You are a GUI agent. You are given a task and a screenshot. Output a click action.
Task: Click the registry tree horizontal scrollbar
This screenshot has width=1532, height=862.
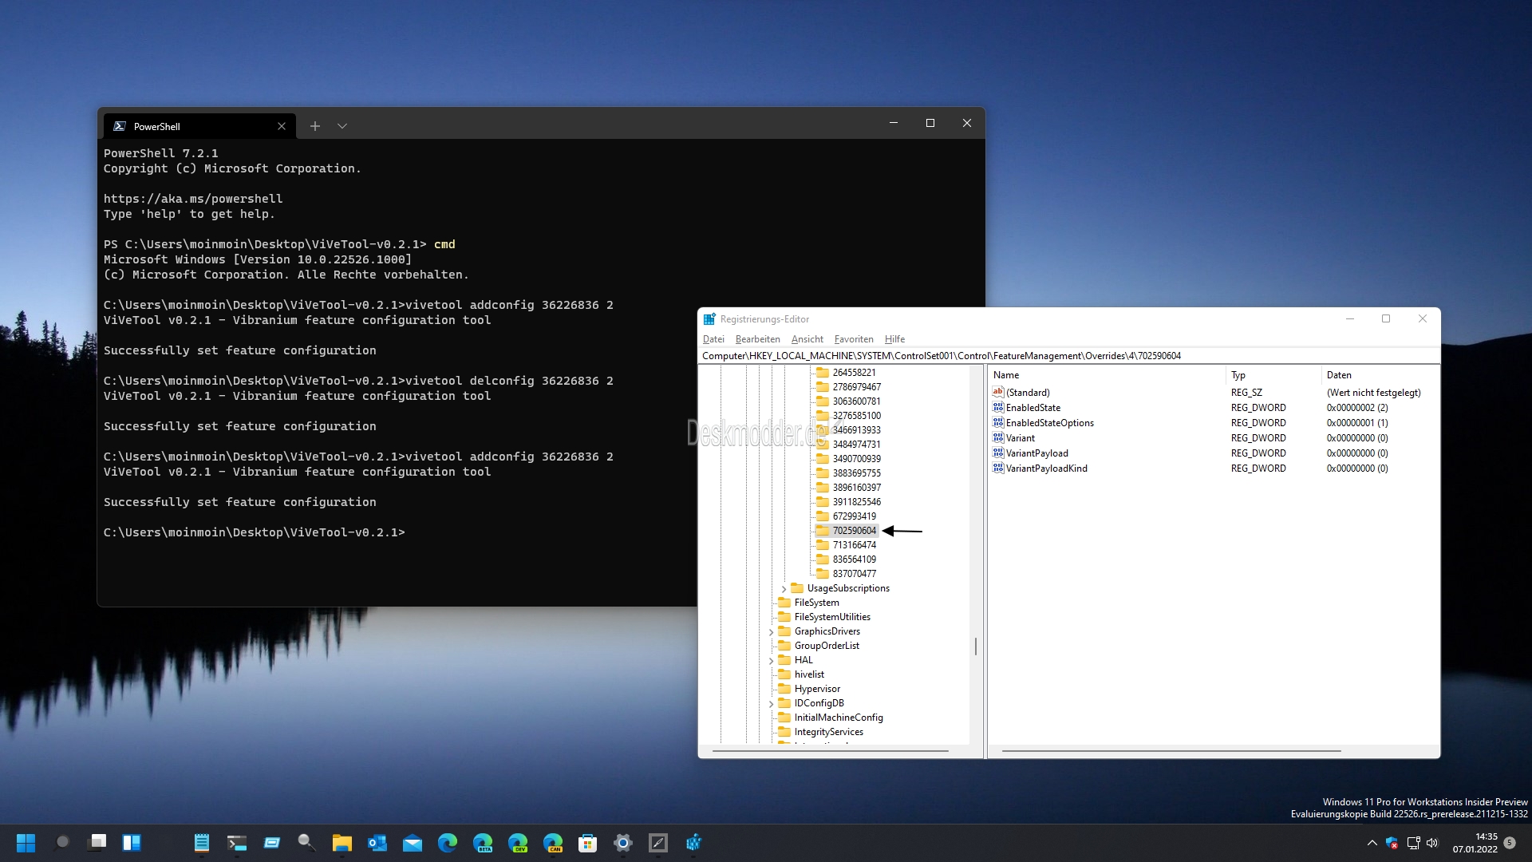830,751
